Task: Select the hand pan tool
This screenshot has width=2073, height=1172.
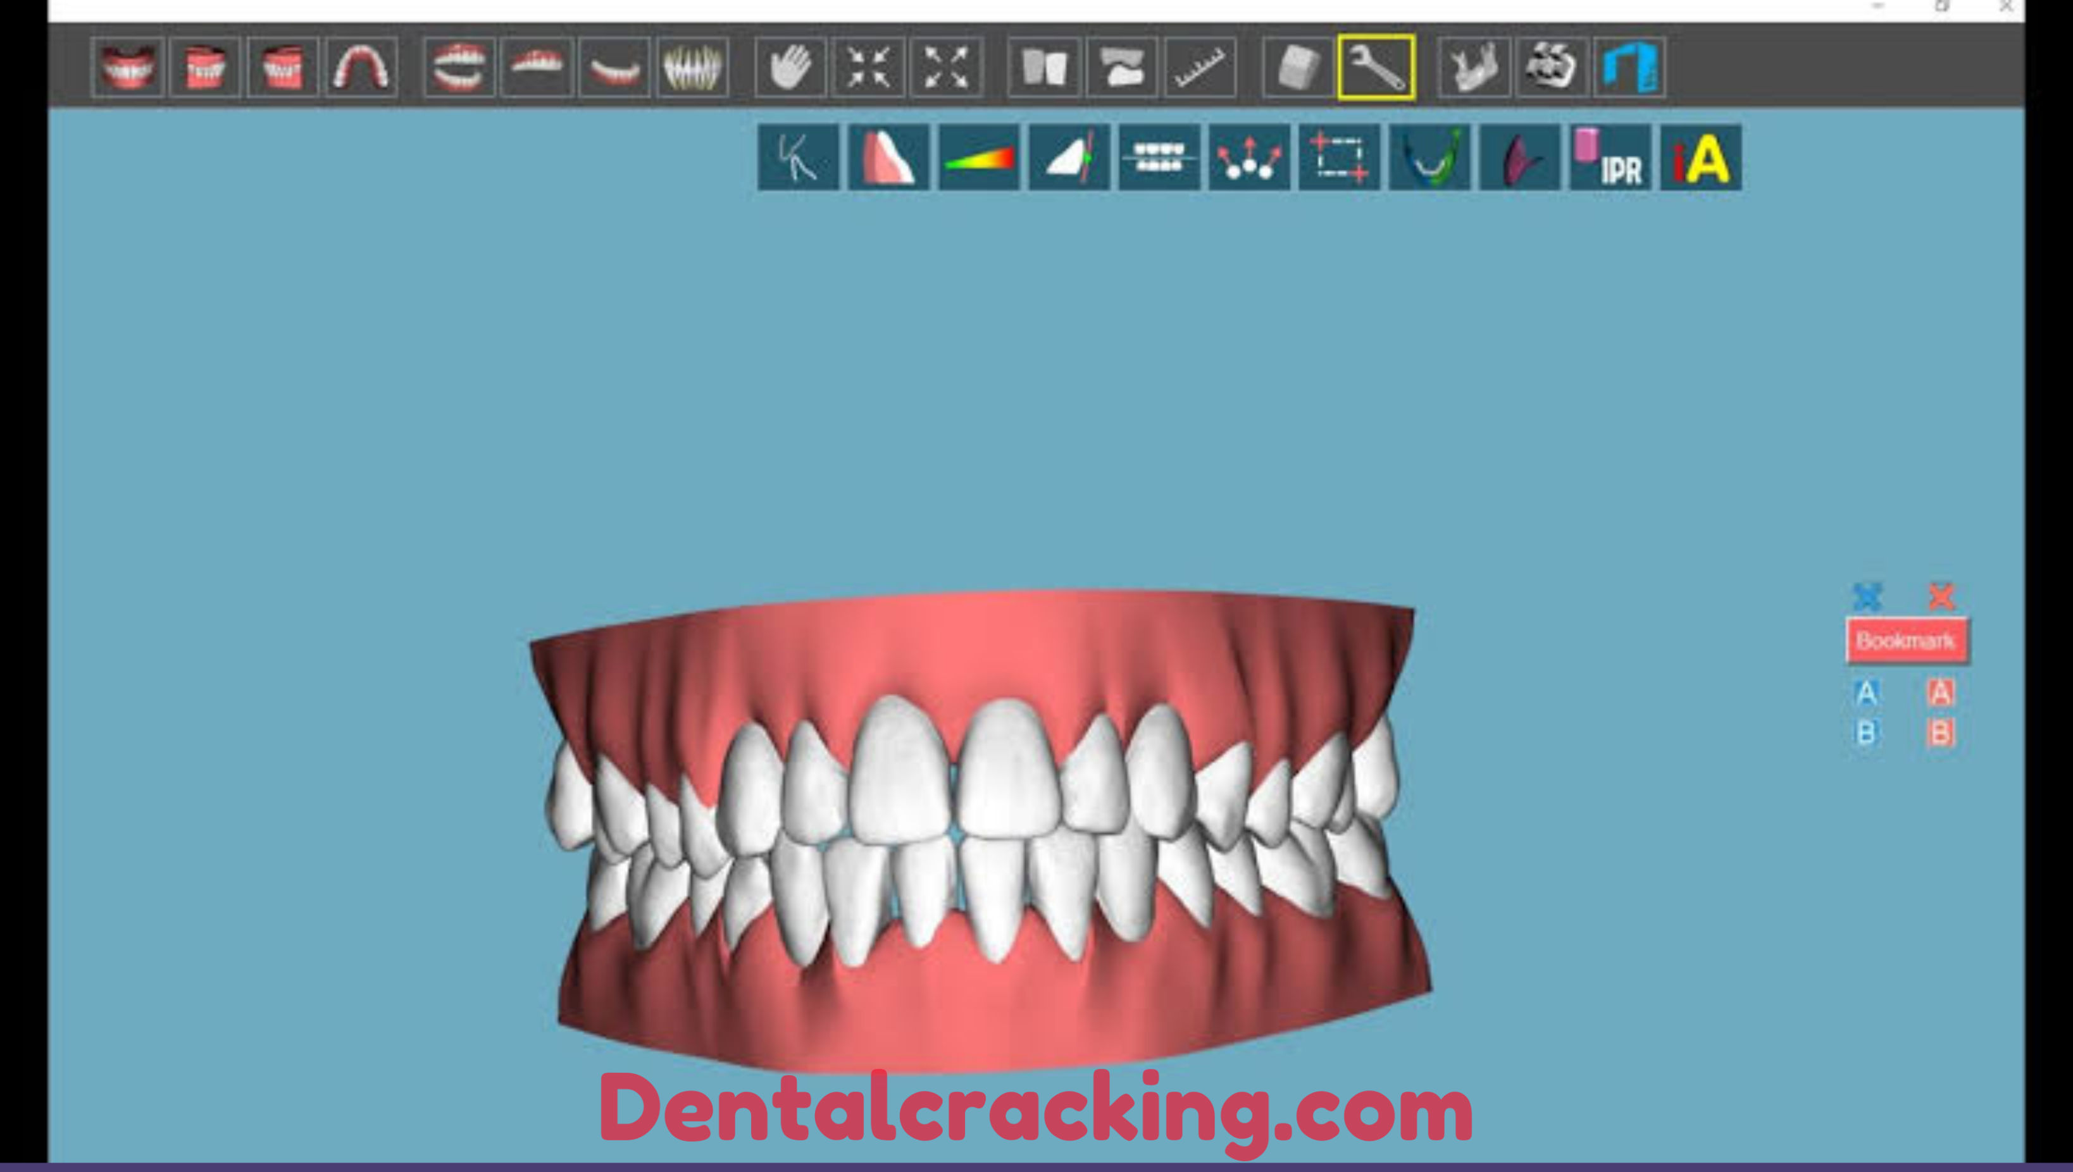Action: [x=790, y=68]
